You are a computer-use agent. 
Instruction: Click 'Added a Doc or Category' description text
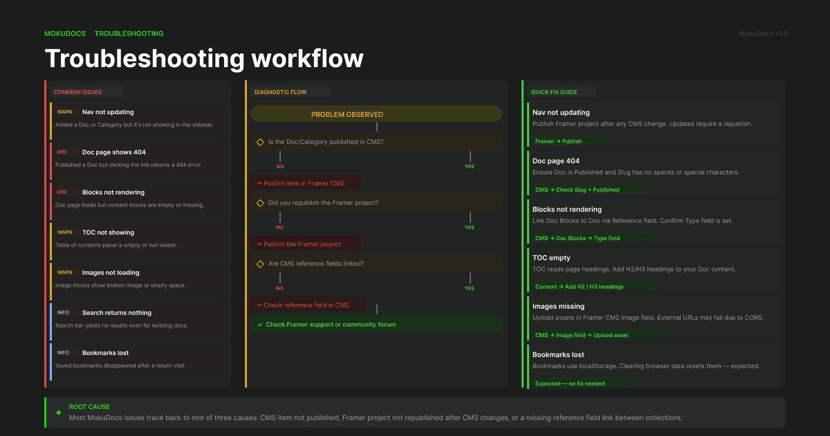coord(134,125)
